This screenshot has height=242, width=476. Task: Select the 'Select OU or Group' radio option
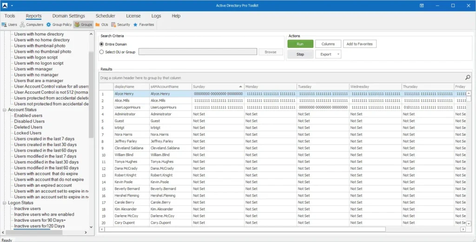point(102,52)
